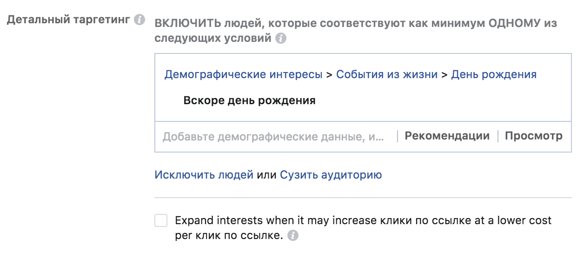584x253 pixels.
Task: Open info icon after следующих условий
Action: pos(280,39)
